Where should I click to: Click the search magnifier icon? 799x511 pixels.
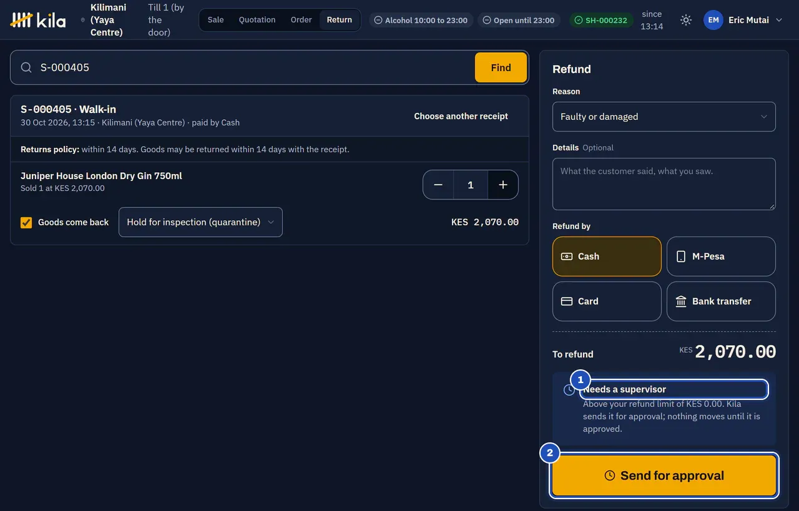click(26, 67)
